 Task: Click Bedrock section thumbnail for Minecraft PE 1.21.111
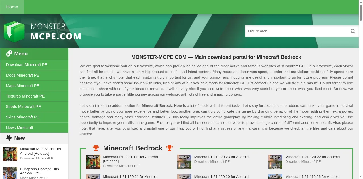[93, 162]
